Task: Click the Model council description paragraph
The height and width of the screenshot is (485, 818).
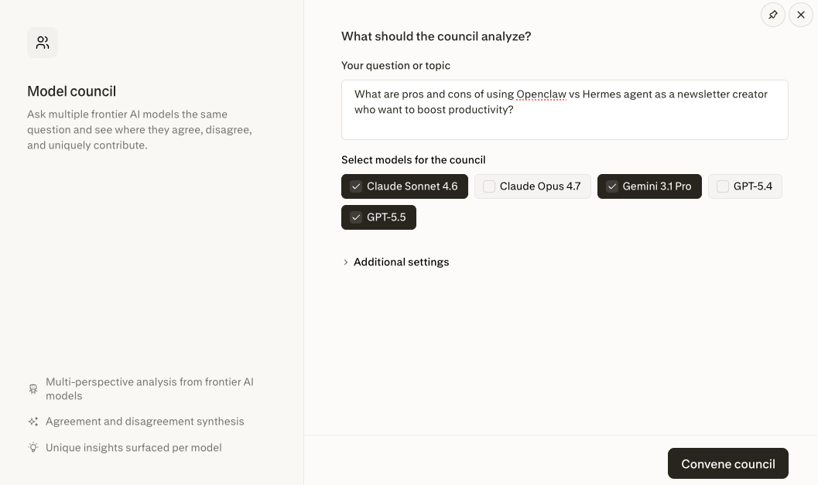Action: point(139,129)
